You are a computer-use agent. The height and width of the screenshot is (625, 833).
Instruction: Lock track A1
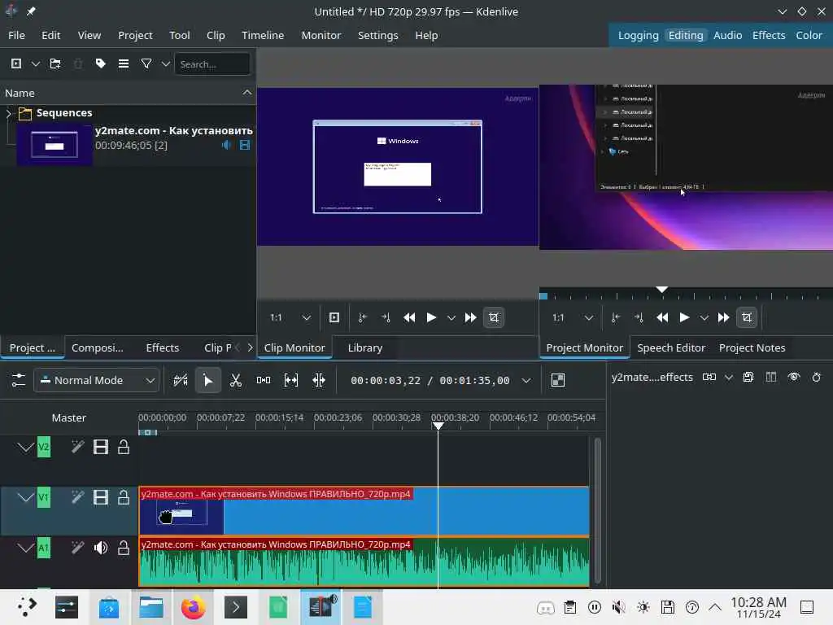[x=124, y=548]
